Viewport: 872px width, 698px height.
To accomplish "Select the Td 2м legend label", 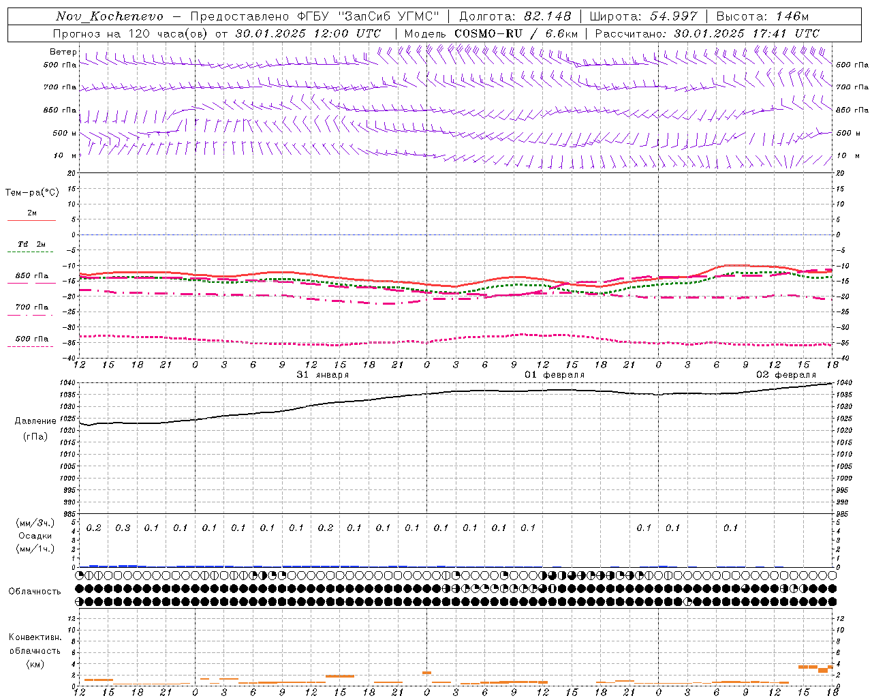I will click(x=32, y=244).
